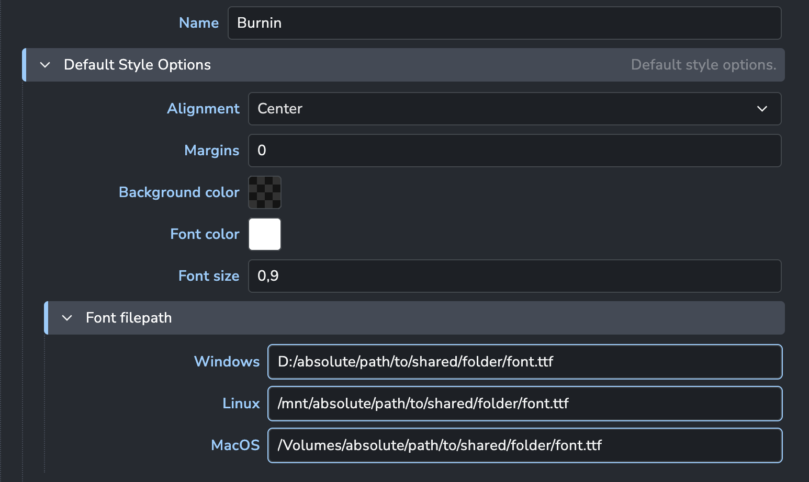Open the Alignment dropdown arrow
Viewport: 809px width, 482px height.
coord(762,109)
